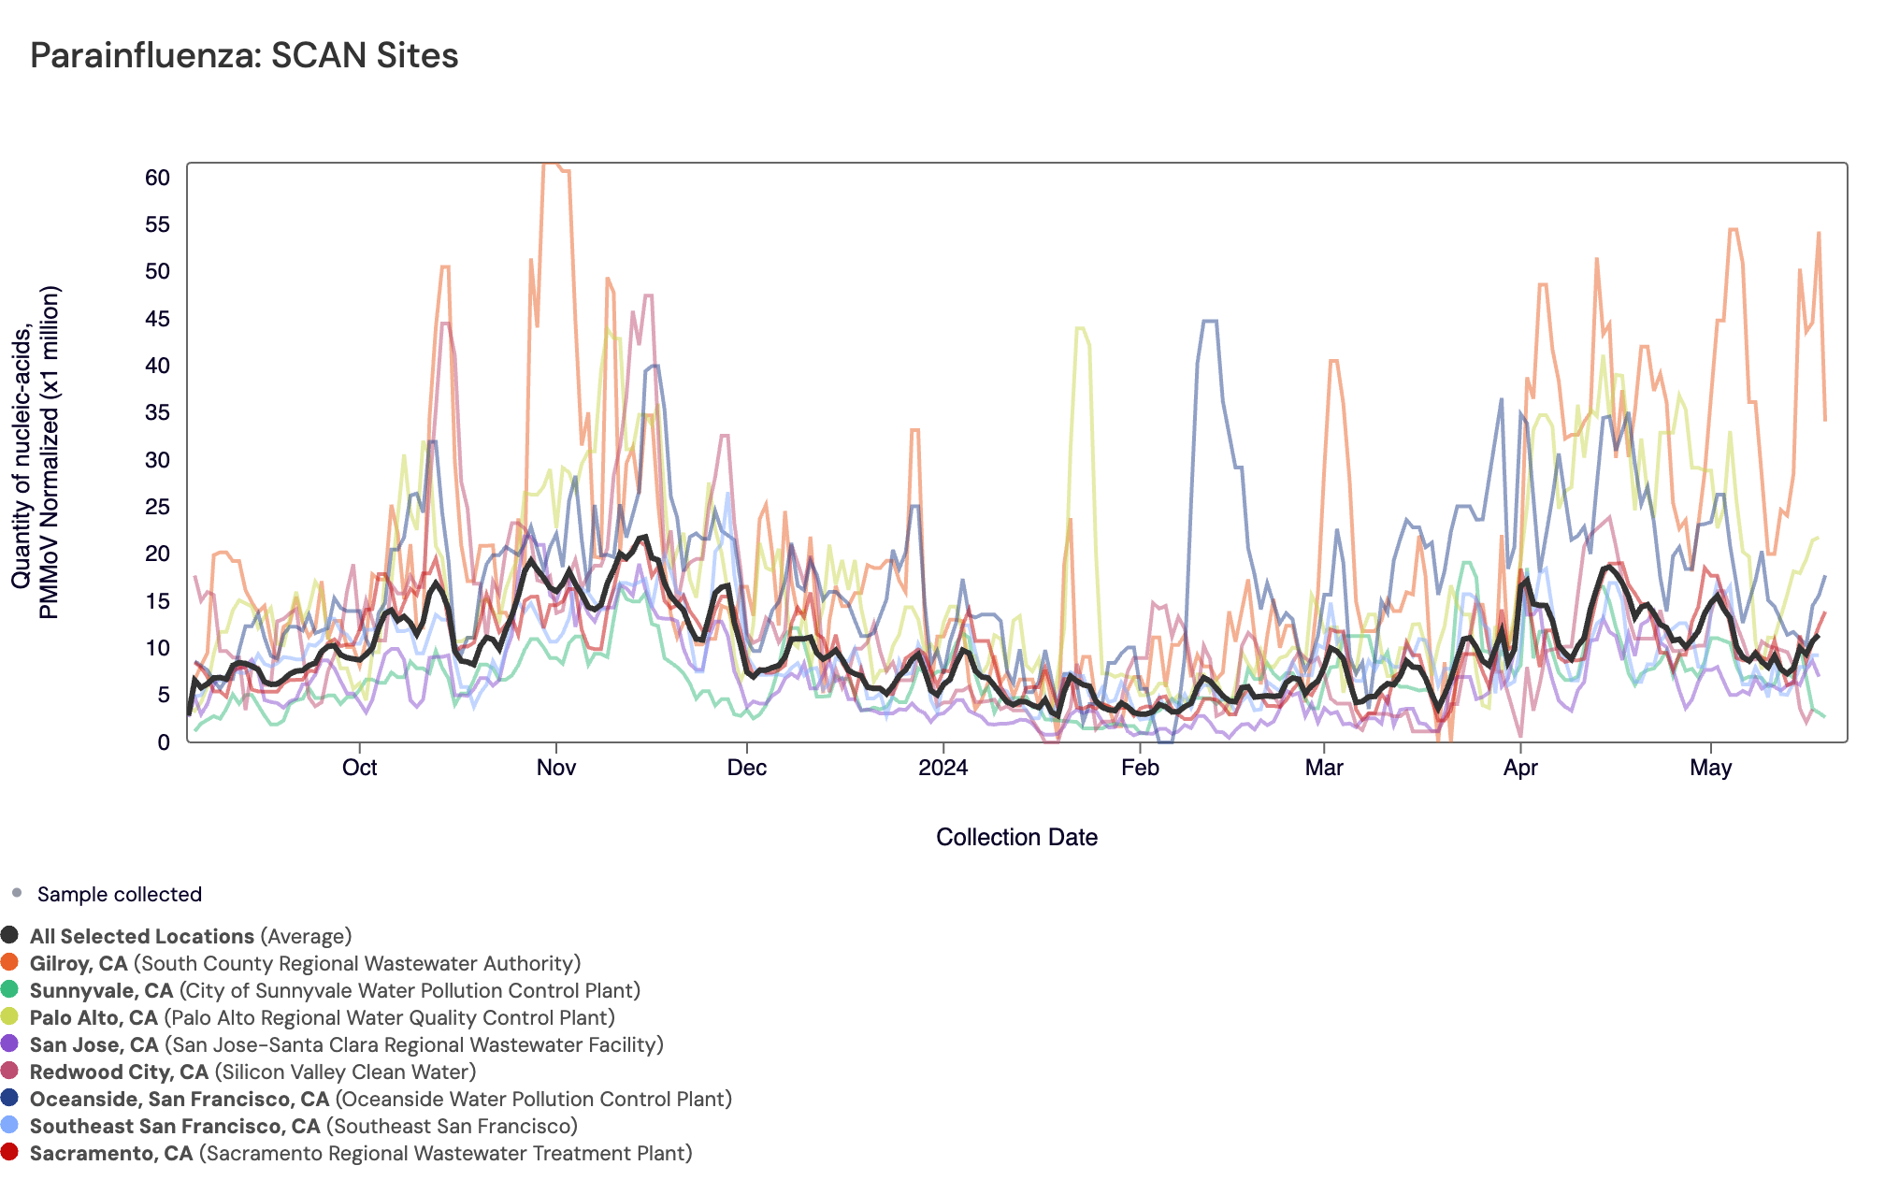Click the black All Selected Locations legend dot
1885x1180 pixels.
coord(9,935)
